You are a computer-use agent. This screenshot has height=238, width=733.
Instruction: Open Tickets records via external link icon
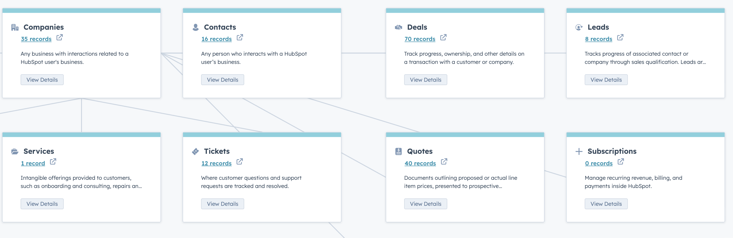(240, 162)
